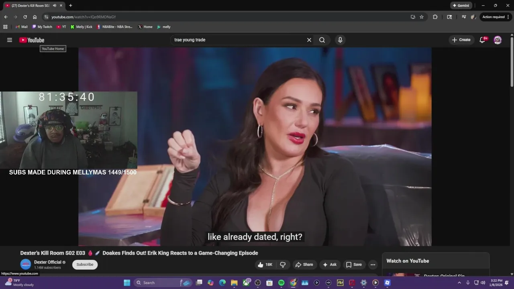Install app icon in address bar

coord(413,17)
